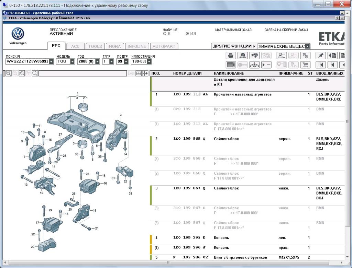Click the document with left arrow icon
The height and width of the screenshot is (268, 352).
click(x=332, y=55)
